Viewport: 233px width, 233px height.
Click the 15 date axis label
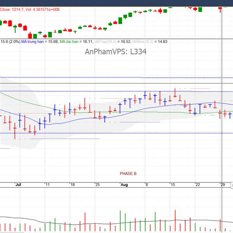173,185
